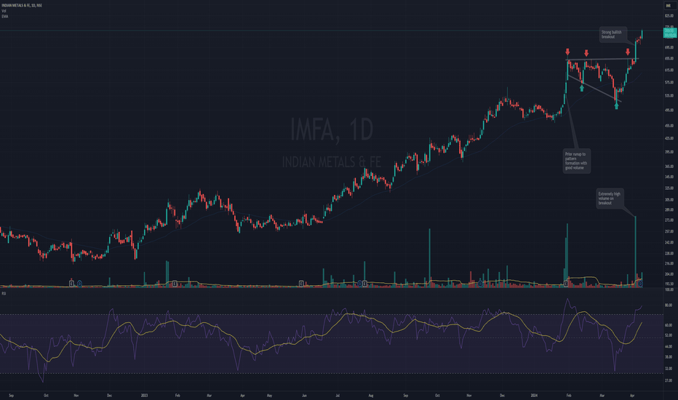The width and height of the screenshot is (678, 400).
Task: Click the 257.00 price scale label
Action: (669, 231)
